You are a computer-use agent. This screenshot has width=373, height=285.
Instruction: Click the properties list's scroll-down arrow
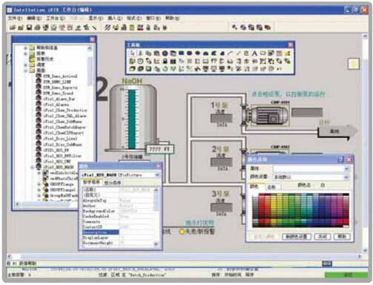coord(156,244)
